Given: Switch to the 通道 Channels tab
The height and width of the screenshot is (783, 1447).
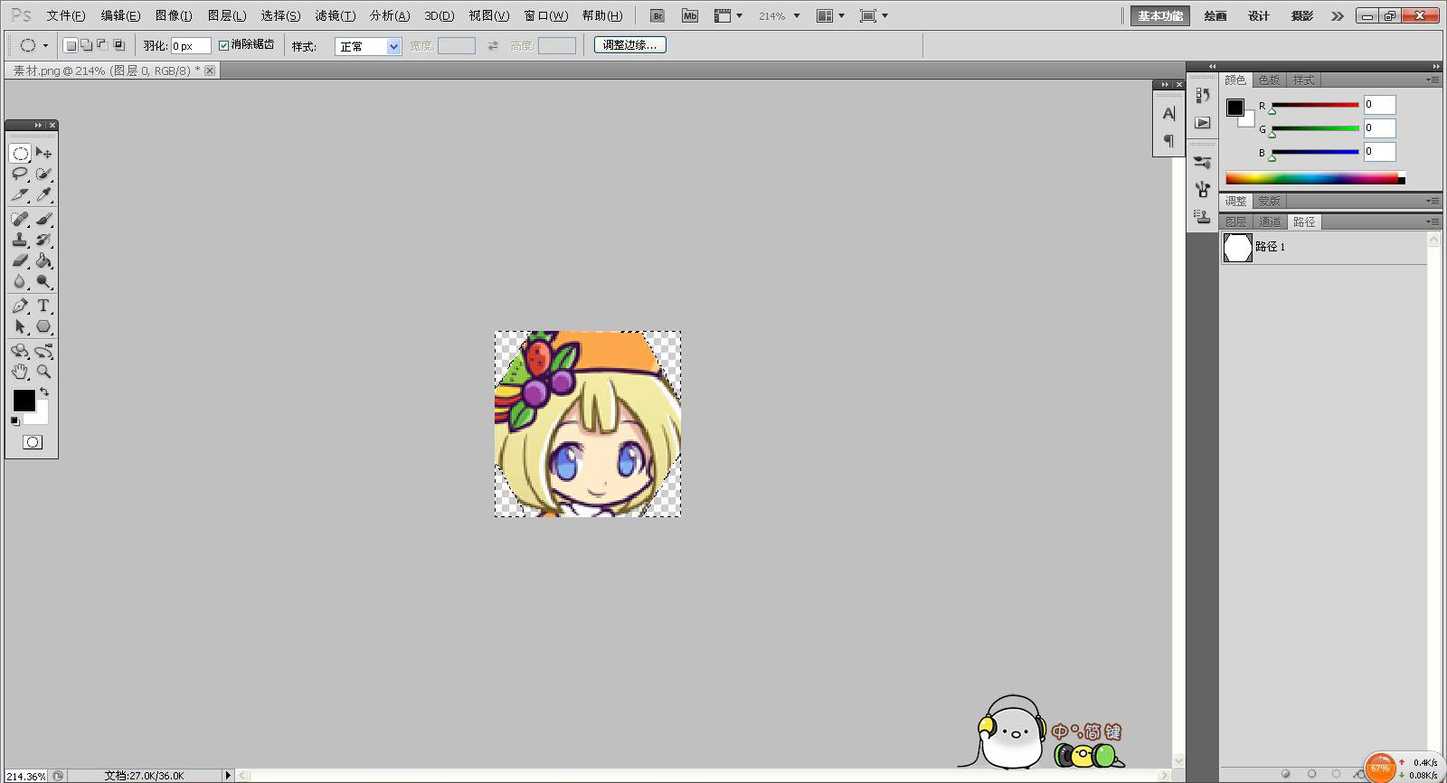Looking at the screenshot, I should [x=1270, y=222].
